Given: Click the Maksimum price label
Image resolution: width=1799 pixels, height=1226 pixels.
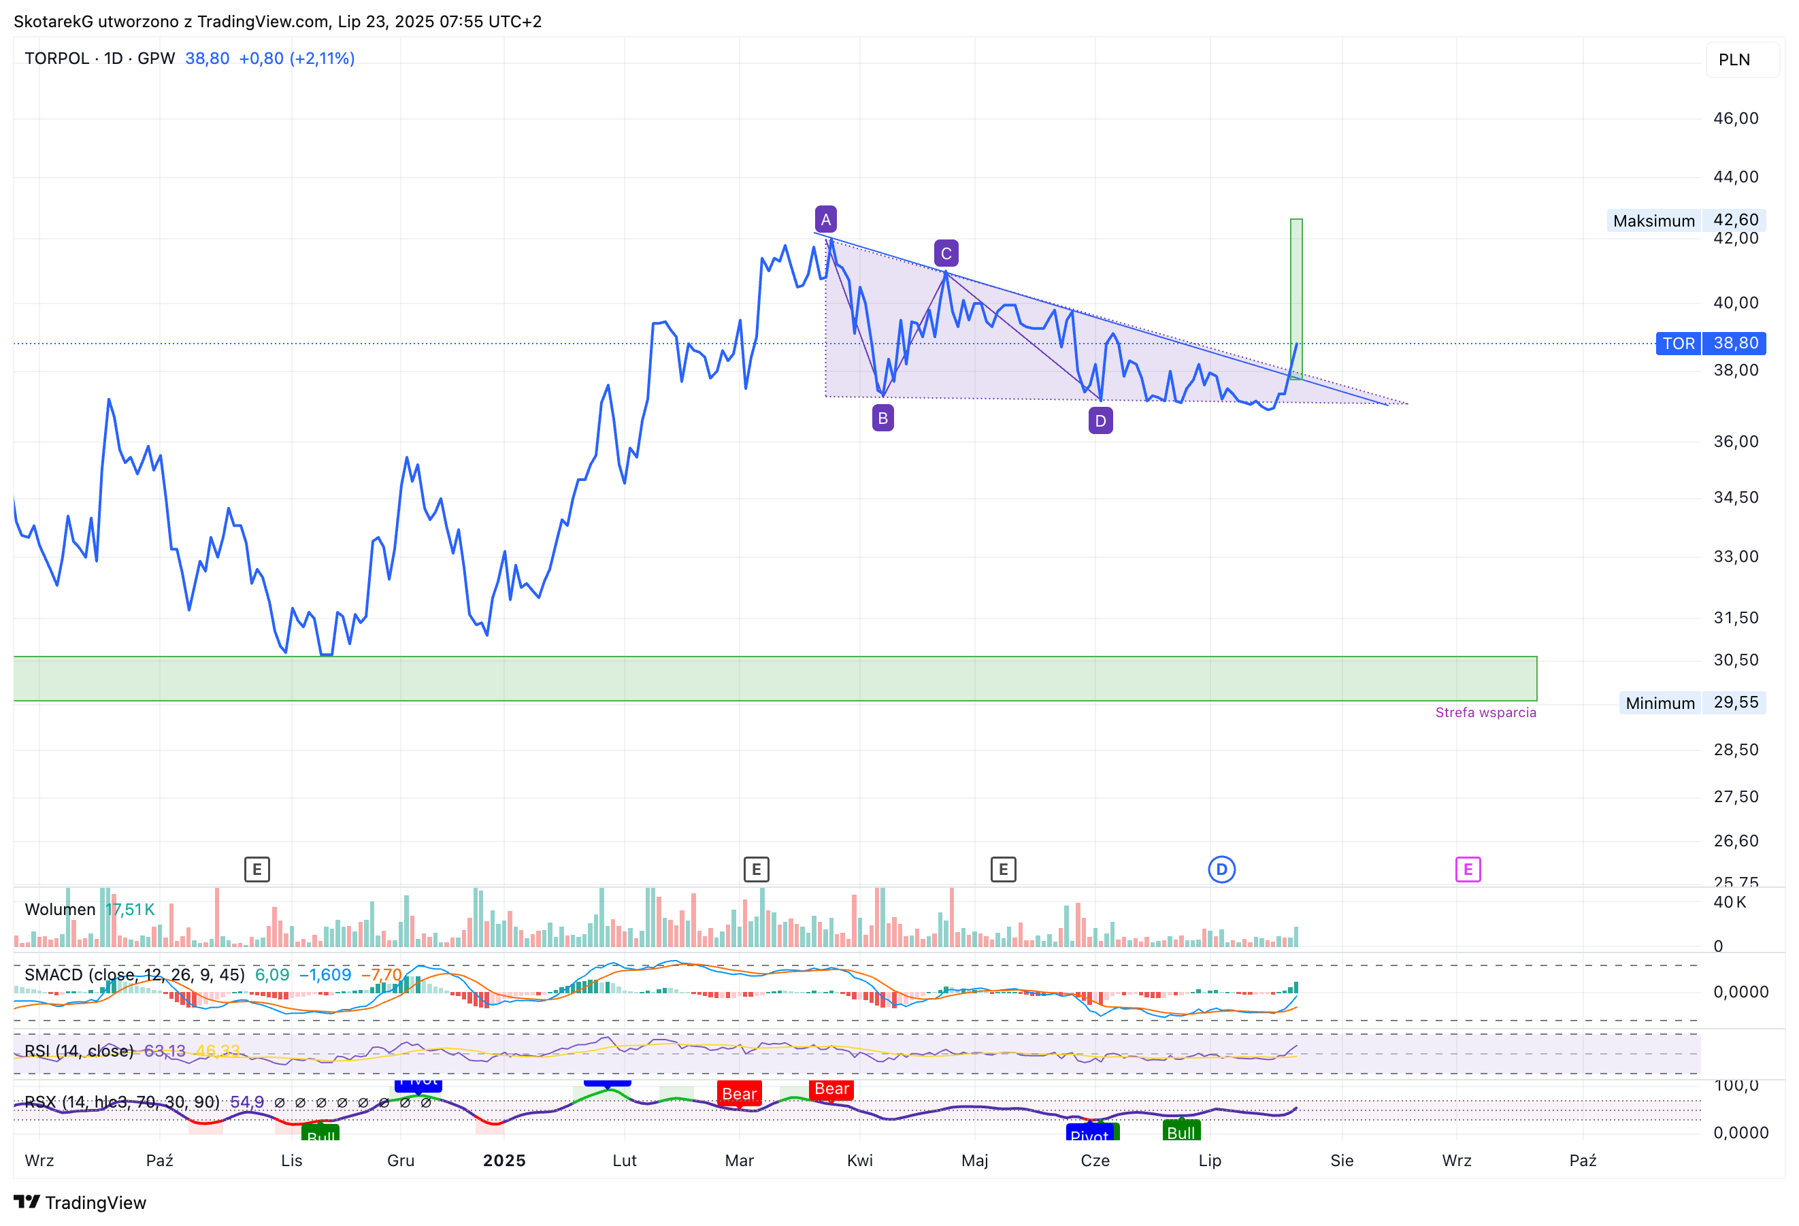Looking at the screenshot, I should pos(1653,220).
